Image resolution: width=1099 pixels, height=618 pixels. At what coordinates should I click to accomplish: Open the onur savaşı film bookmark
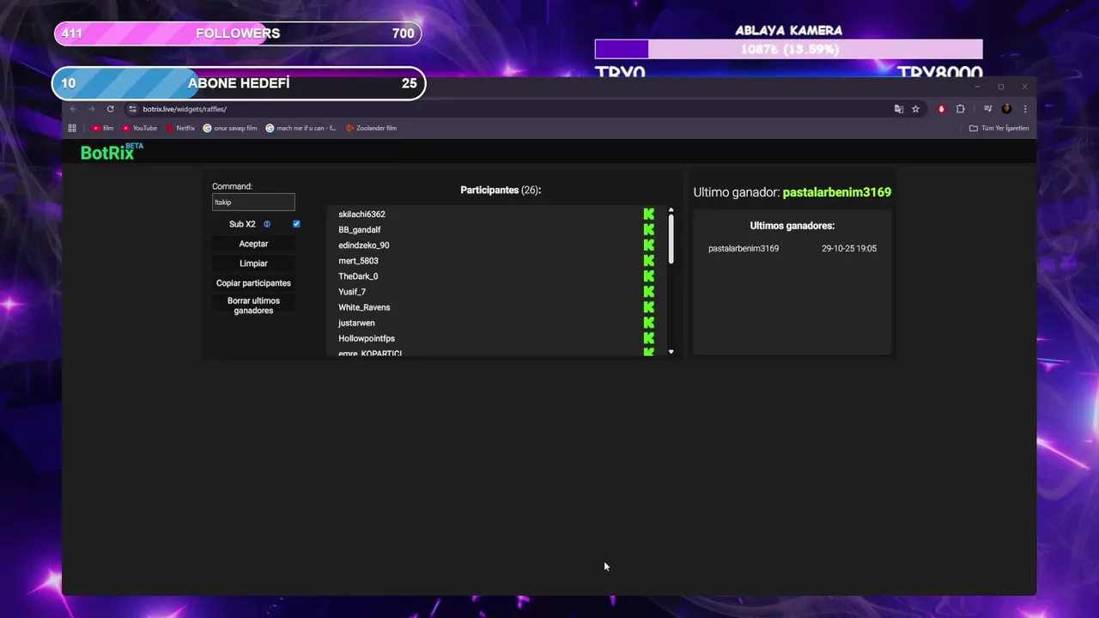230,128
